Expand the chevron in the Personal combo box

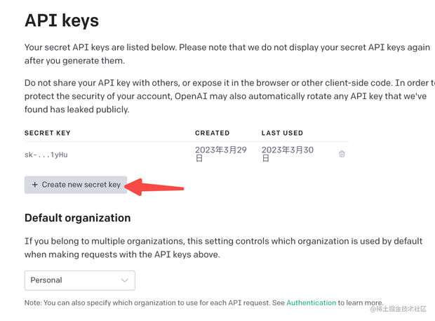point(125,280)
